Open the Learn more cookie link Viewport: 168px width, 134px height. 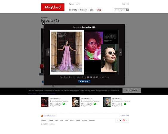coord(32,94)
